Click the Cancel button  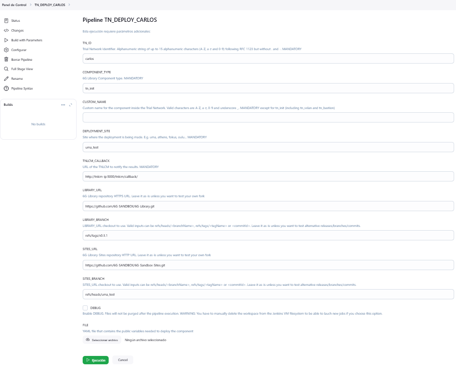click(123, 360)
